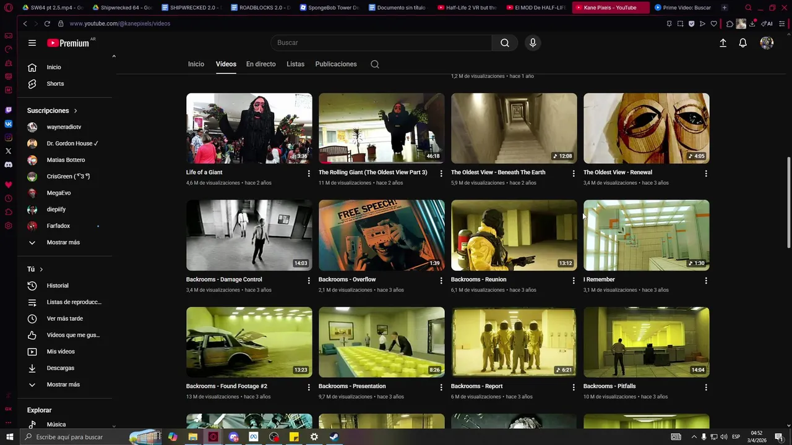The image size is (792, 445).
Task: Search within channel magnifier icon
Action: (x=375, y=64)
